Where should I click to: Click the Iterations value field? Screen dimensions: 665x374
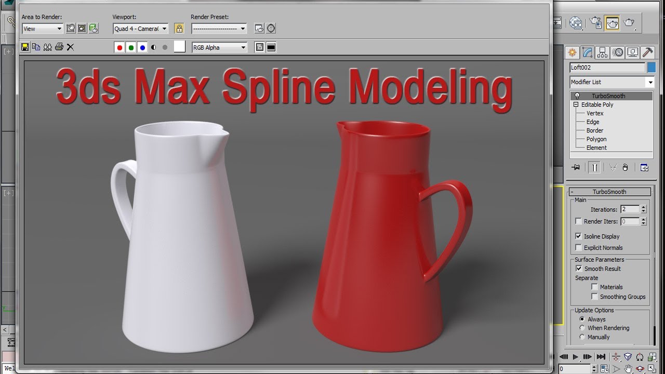pyautogui.click(x=630, y=209)
